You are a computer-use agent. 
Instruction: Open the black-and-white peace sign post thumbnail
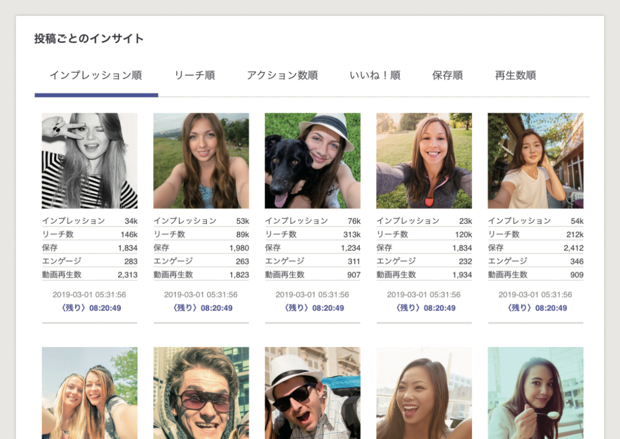coord(90,160)
